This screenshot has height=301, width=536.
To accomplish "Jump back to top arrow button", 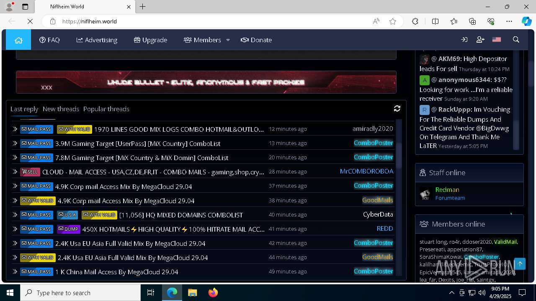I will [x=520, y=264].
